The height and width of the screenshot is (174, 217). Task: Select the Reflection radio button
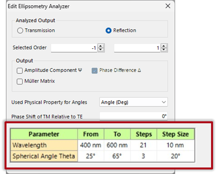108,31
